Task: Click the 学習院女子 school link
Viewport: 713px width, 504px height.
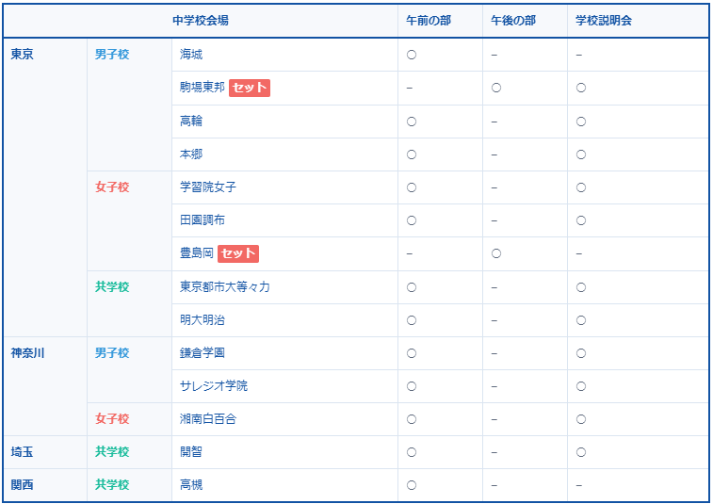Action: (208, 187)
